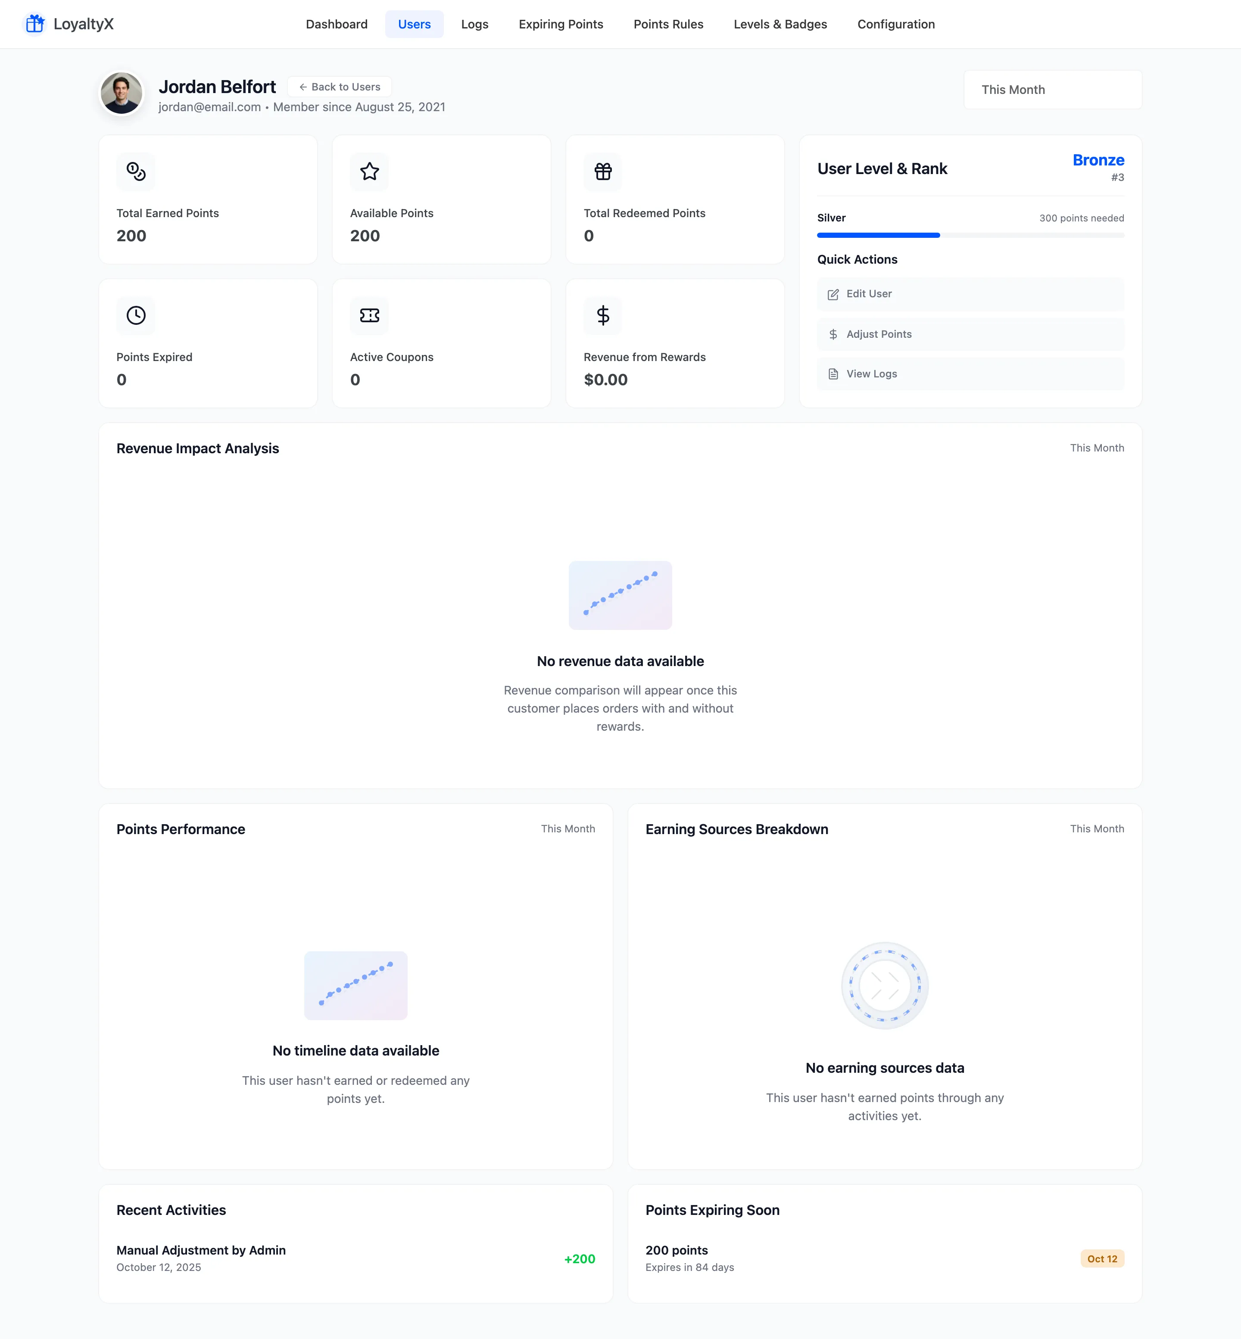Click the Silver next level label
Screen dimensions: 1241x1339
coord(831,218)
